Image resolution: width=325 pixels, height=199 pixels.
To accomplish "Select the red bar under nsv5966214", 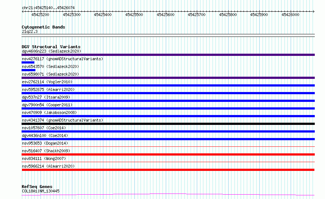I will click(x=168, y=170).
